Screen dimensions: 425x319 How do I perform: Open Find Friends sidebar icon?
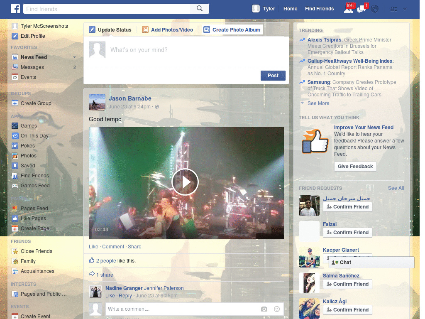tap(15, 176)
